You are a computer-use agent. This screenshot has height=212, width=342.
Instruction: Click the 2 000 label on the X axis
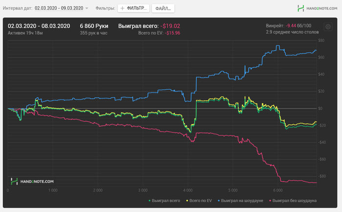click(98, 191)
